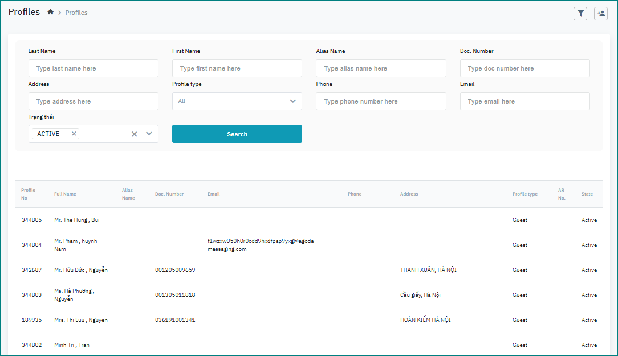Clear all selected status values

pos(135,134)
